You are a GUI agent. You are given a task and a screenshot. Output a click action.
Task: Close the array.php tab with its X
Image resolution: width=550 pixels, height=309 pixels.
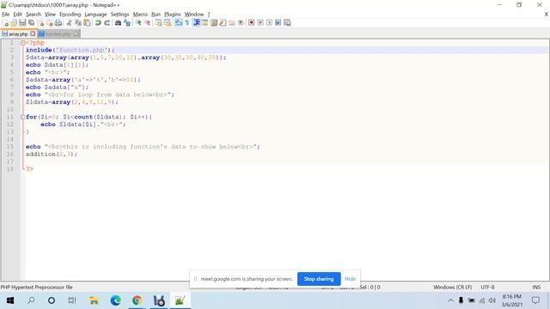tap(33, 34)
